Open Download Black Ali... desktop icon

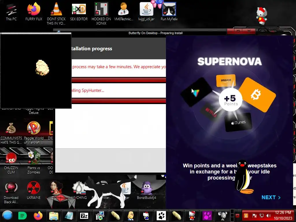[11, 193]
